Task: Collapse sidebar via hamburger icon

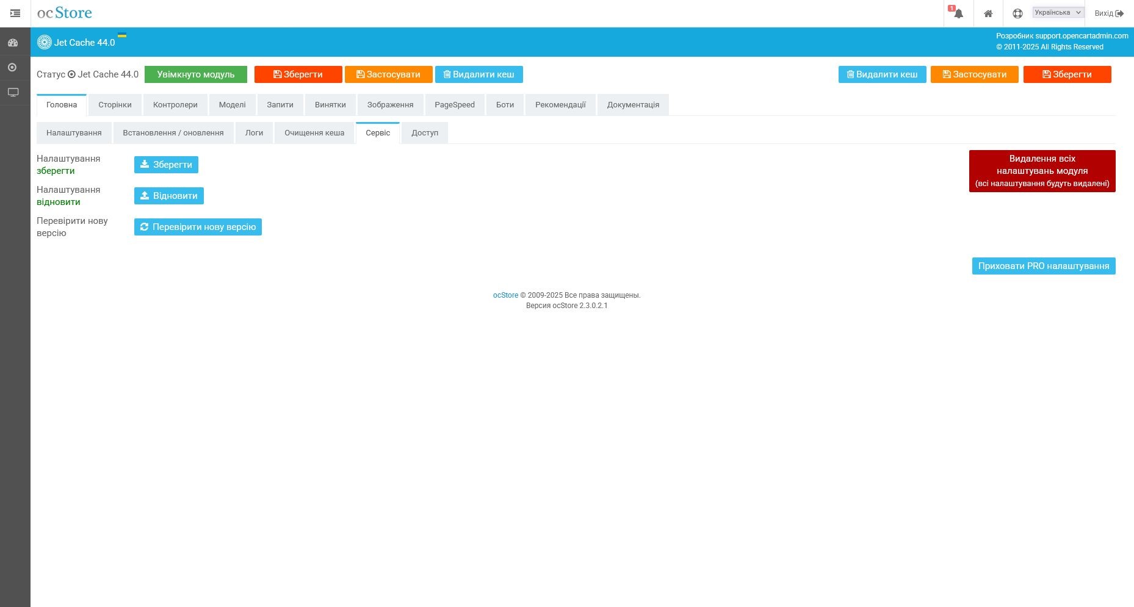Action: 15,13
